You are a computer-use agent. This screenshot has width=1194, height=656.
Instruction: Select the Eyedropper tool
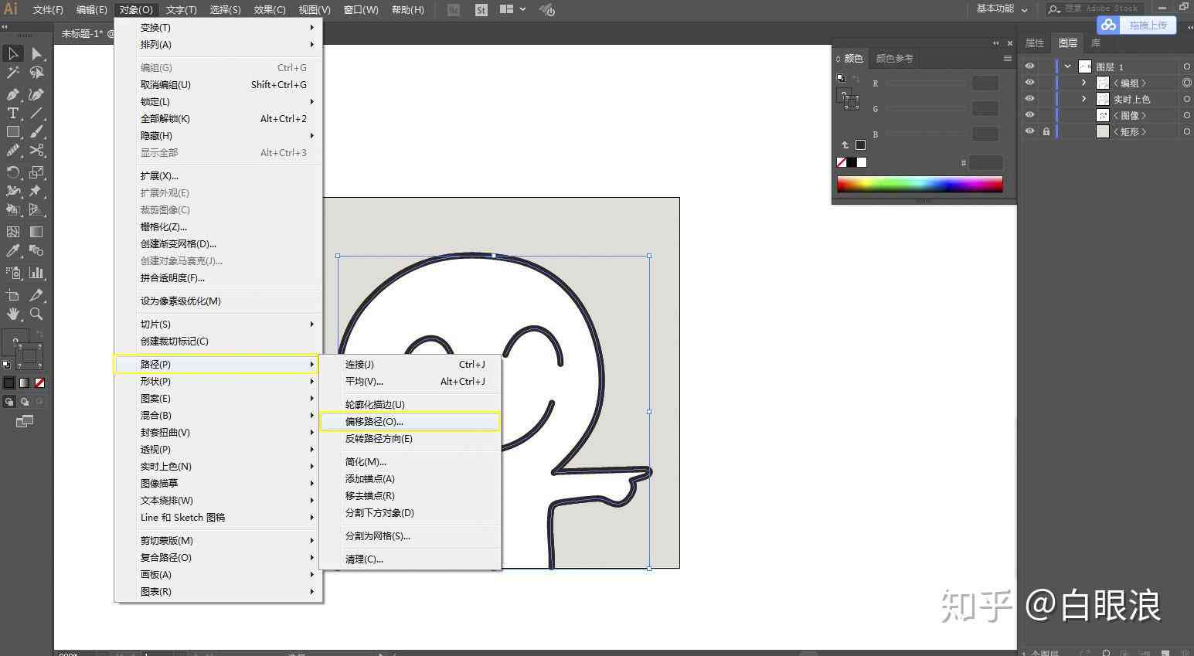click(13, 250)
